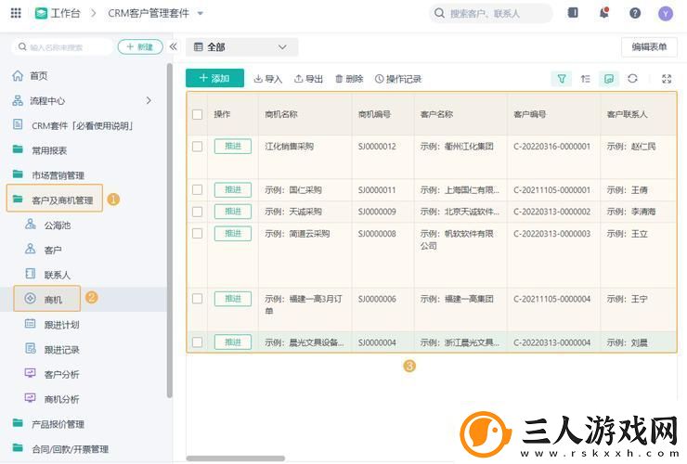Image resolution: width=687 pixels, height=464 pixels.
Task: Open the CRM客户管理套件 dropdown arrow
Action: pyautogui.click(x=201, y=14)
